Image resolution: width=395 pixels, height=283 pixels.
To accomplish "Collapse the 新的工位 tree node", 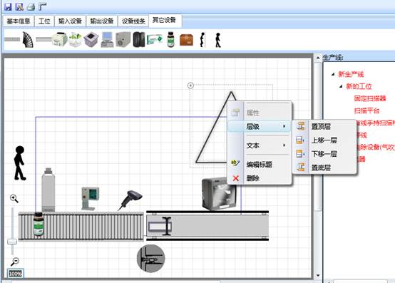I will click(341, 86).
